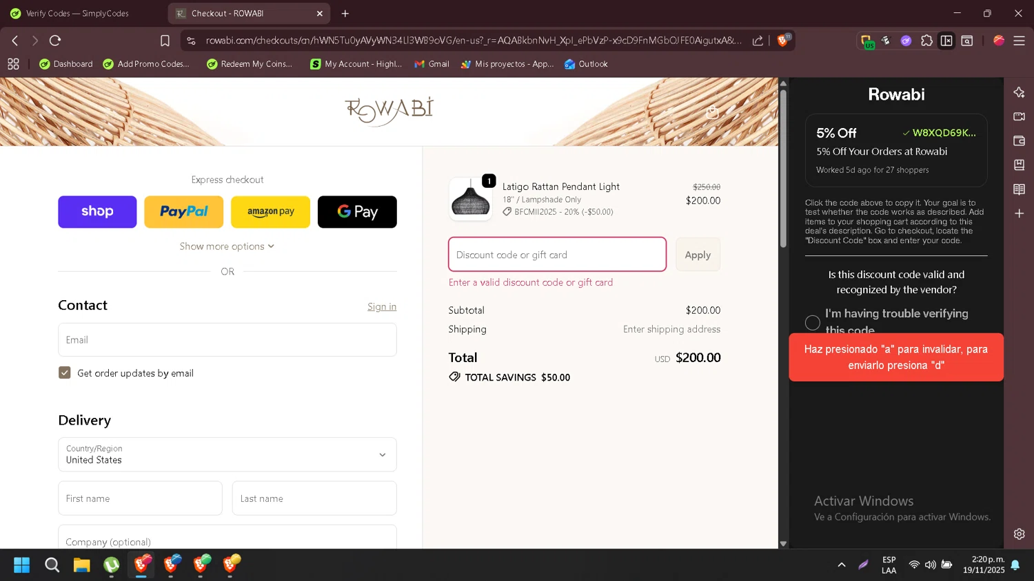Image resolution: width=1034 pixels, height=581 pixels.
Task: Open the Dashboard bookmark
Action: [66, 64]
